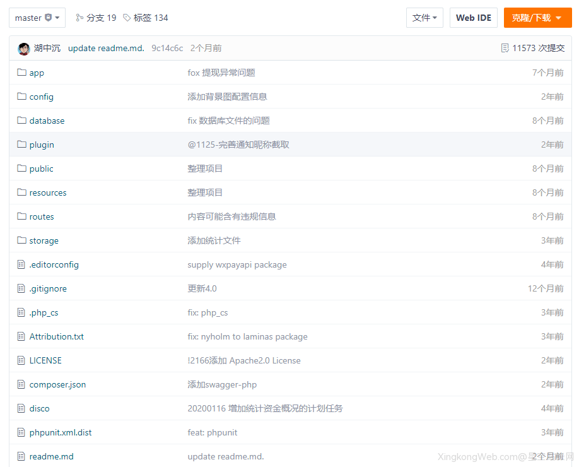Open the 克隆/下载 dropdown button
Image resolution: width=579 pixels, height=467 pixels.
pyautogui.click(x=537, y=18)
